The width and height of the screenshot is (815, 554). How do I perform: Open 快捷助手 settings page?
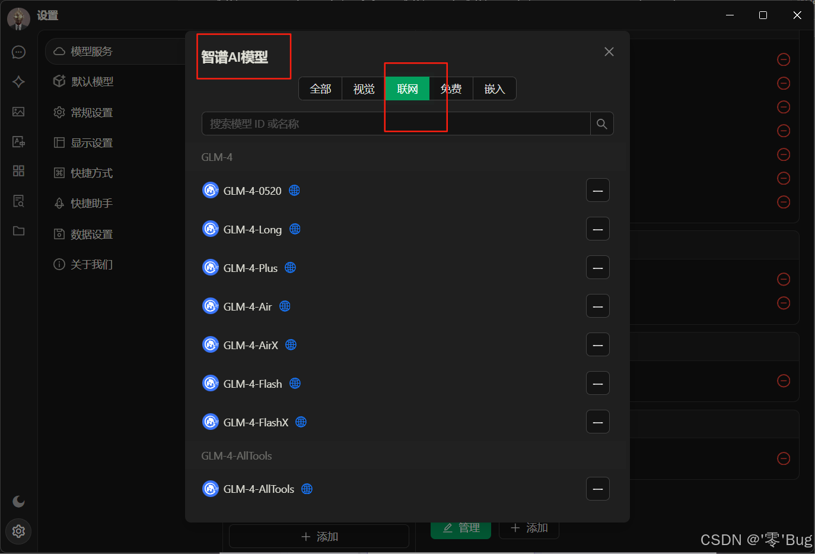pyautogui.click(x=91, y=203)
